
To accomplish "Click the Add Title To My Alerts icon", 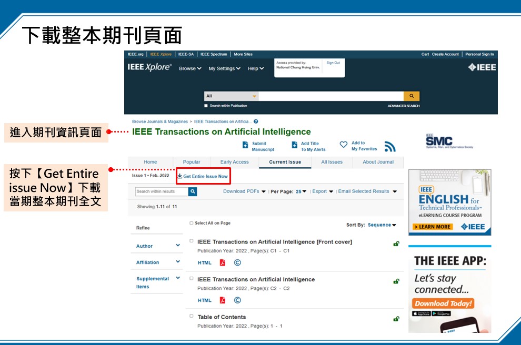I will click(294, 145).
